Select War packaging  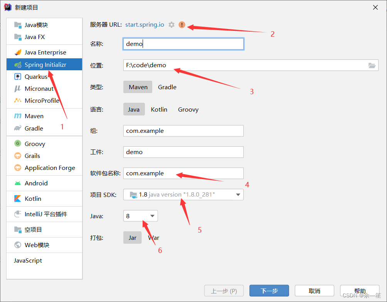(x=153, y=238)
